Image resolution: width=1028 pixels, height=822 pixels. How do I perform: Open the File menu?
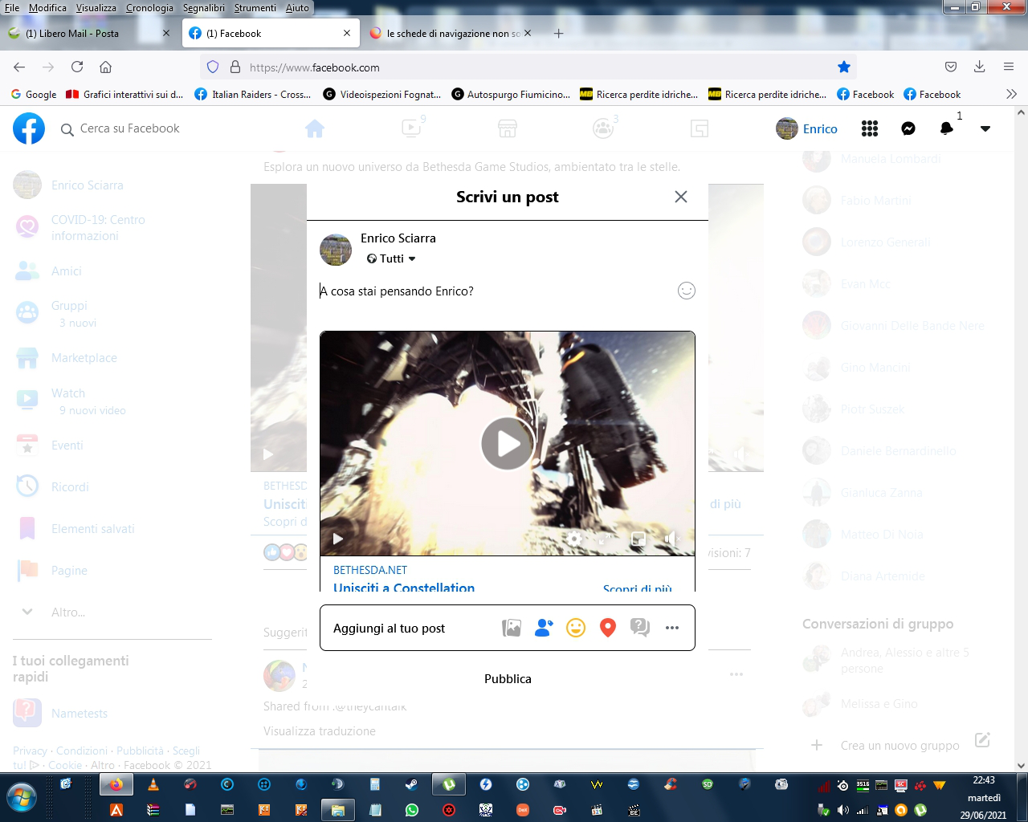12,7
